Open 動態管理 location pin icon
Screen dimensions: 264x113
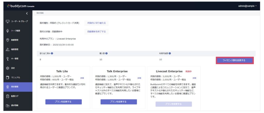(7, 40)
